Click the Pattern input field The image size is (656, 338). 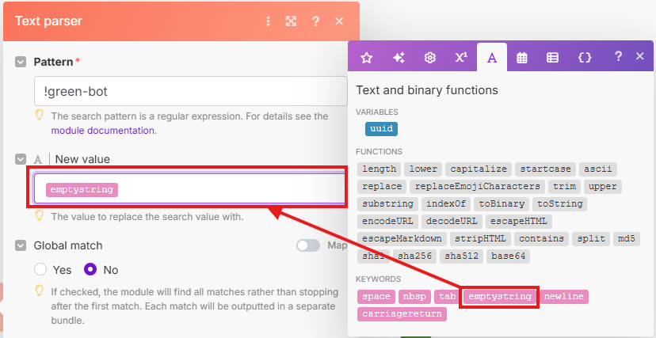190,91
